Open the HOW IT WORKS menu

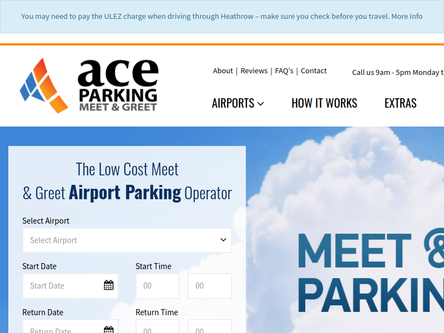(324, 103)
